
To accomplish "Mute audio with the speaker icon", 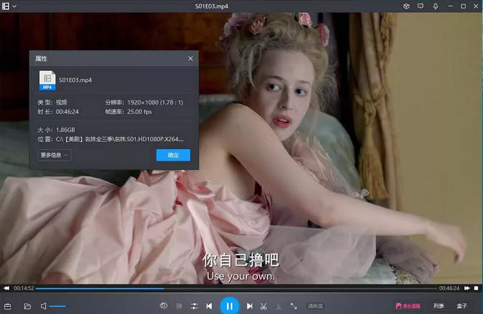I will (43, 306).
